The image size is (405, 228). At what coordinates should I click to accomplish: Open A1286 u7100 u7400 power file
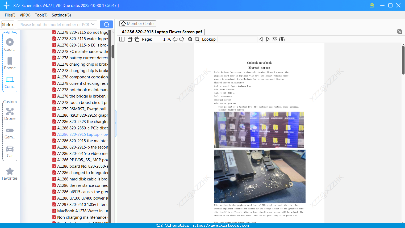tap(80, 198)
